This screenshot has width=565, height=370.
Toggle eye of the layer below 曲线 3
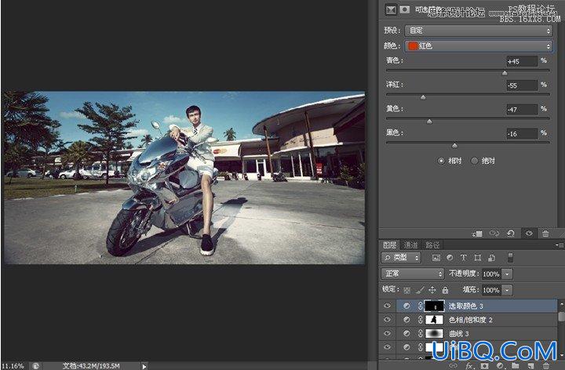(x=388, y=347)
